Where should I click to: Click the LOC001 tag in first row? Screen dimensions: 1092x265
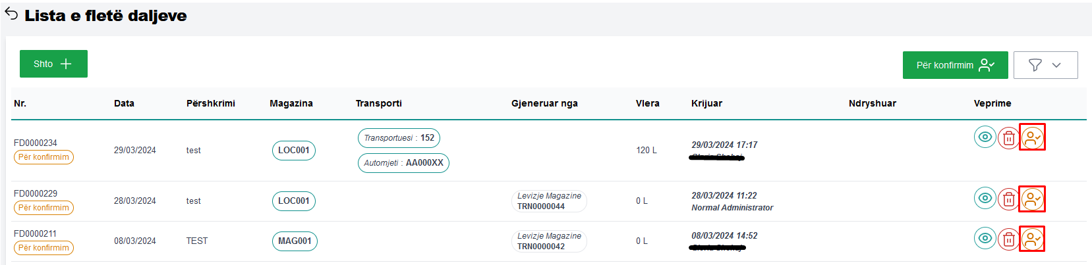294,151
